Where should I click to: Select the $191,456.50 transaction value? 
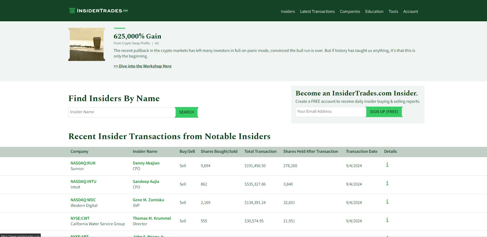pyautogui.click(x=255, y=166)
